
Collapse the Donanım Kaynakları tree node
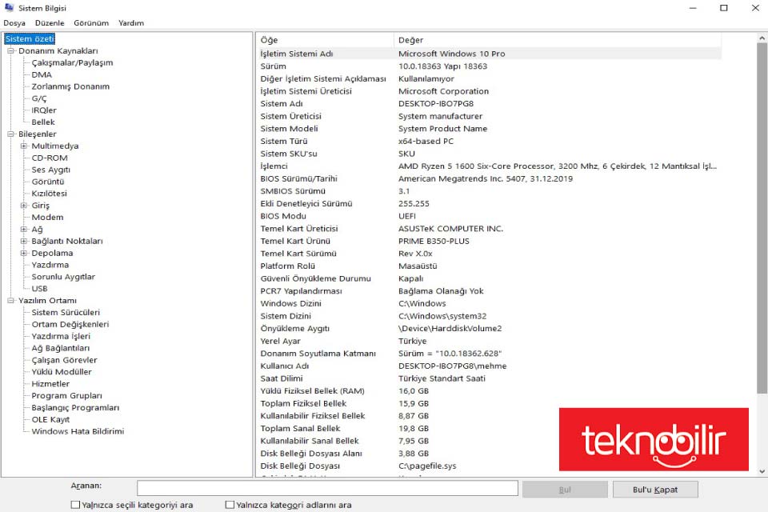10,51
